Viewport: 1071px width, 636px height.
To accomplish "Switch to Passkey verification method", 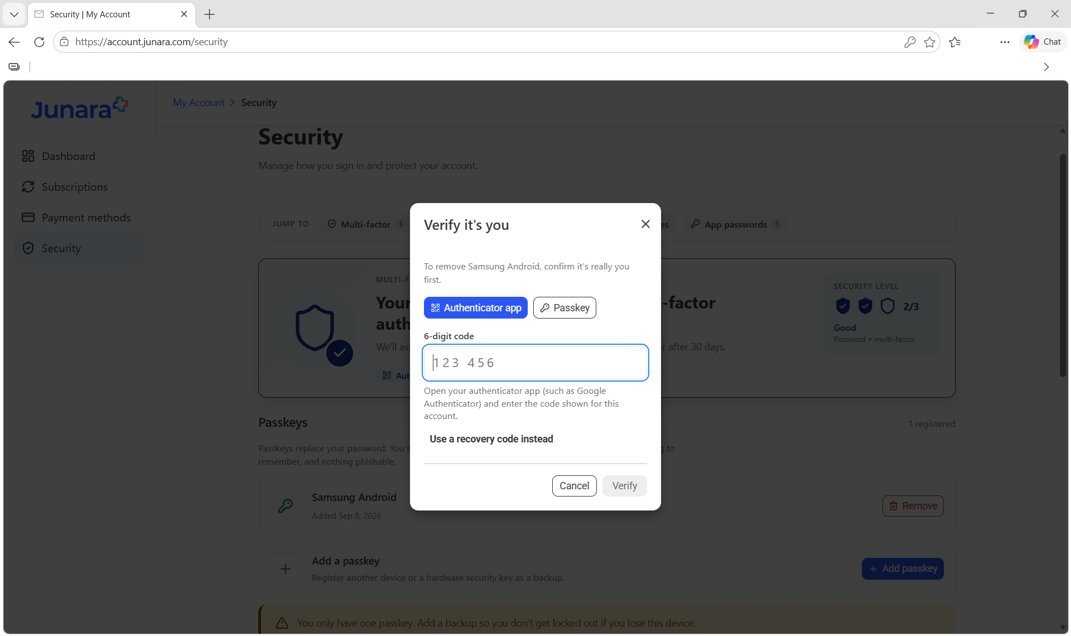I will (565, 308).
